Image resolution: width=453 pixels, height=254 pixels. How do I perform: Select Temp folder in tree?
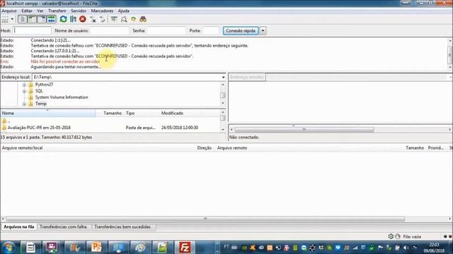coord(41,104)
